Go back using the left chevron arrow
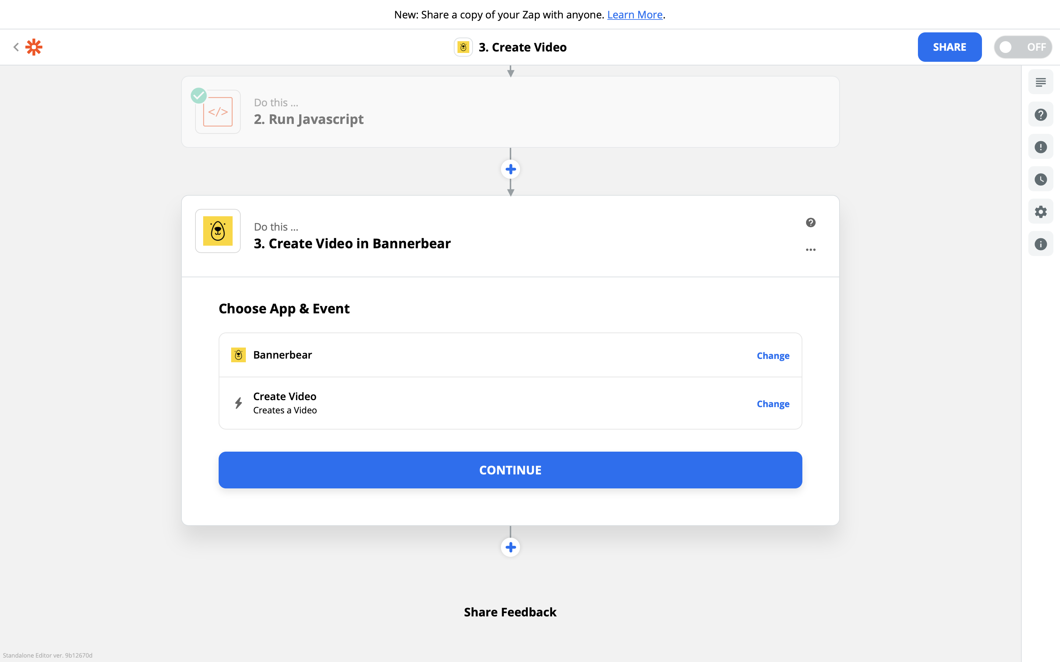Screen dimensions: 1060x662 pyautogui.click(x=16, y=47)
